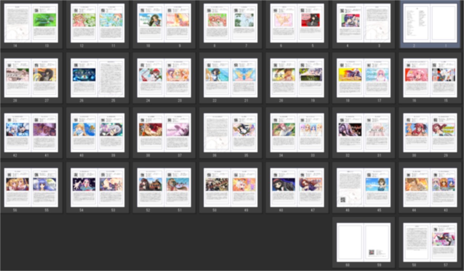Select page 6 thumbnail with pink artwork

pos(284,23)
